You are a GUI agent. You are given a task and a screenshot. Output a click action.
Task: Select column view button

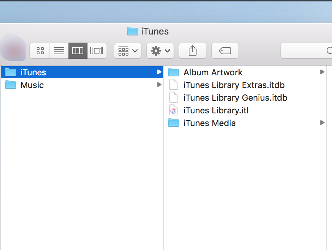[78, 51]
